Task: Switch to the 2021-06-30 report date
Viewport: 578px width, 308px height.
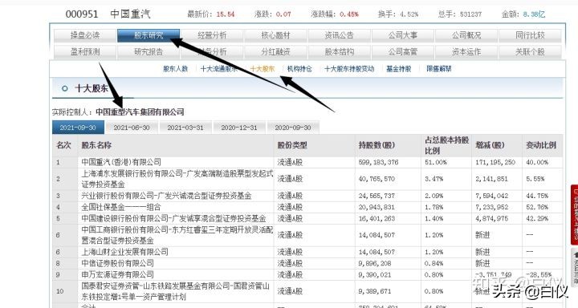Action: (132, 128)
